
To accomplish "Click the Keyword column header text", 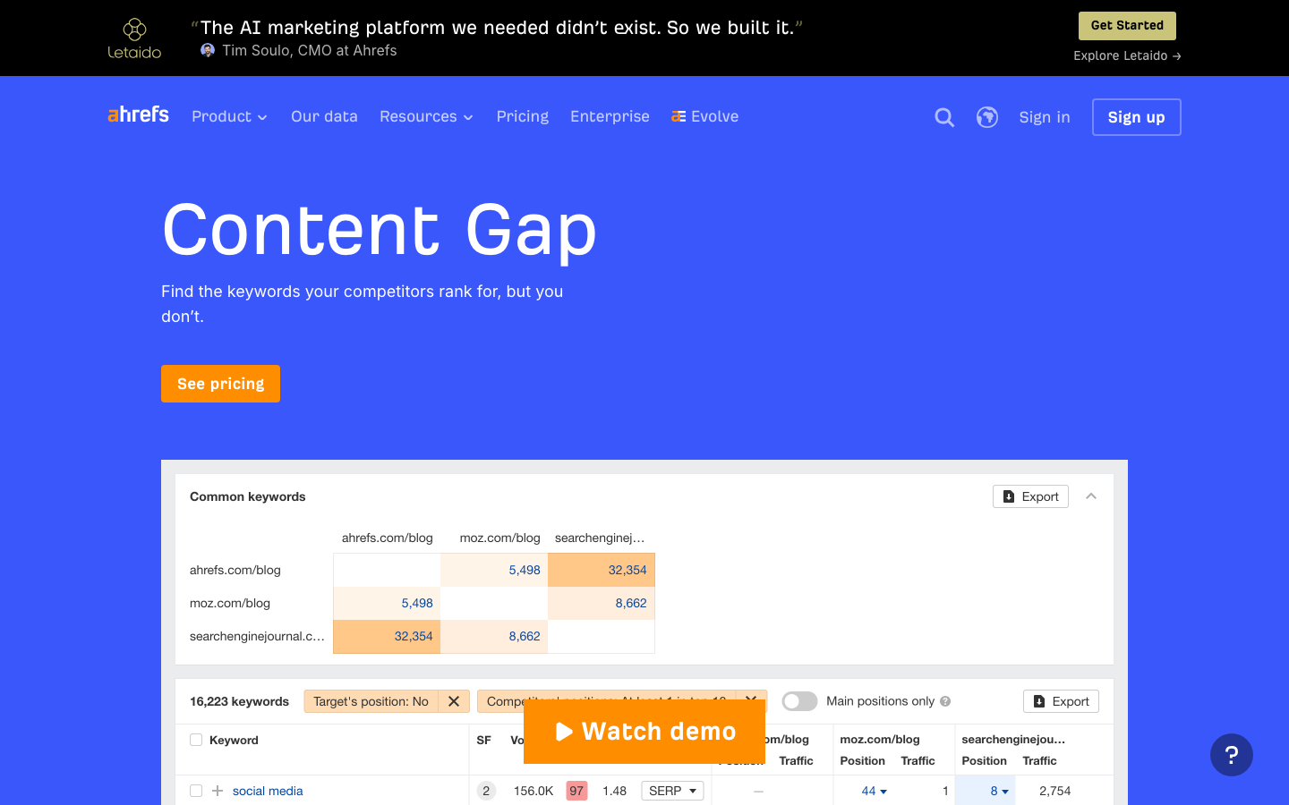I will 234,740.
